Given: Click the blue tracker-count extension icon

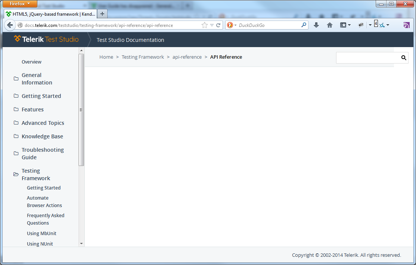Looking at the screenshot, I should click(382, 25).
